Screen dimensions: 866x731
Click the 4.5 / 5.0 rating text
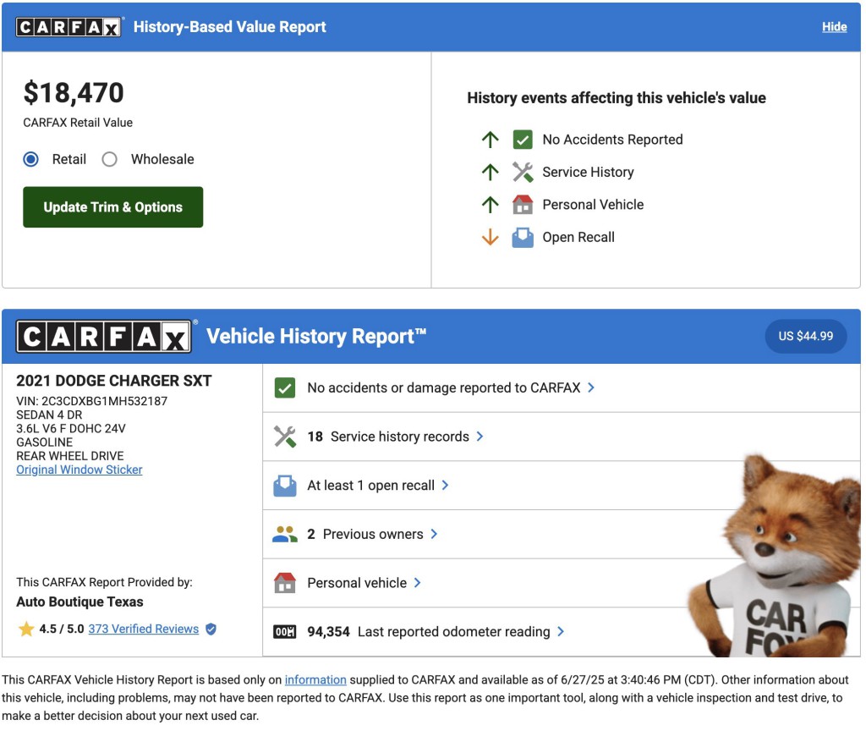(x=61, y=629)
